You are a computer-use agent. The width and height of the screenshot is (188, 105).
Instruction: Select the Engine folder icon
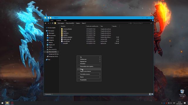[62, 31]
